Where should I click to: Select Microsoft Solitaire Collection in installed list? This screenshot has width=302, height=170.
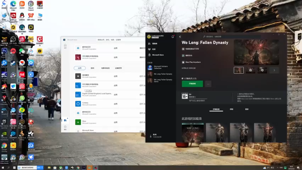[x=160, y=67]
